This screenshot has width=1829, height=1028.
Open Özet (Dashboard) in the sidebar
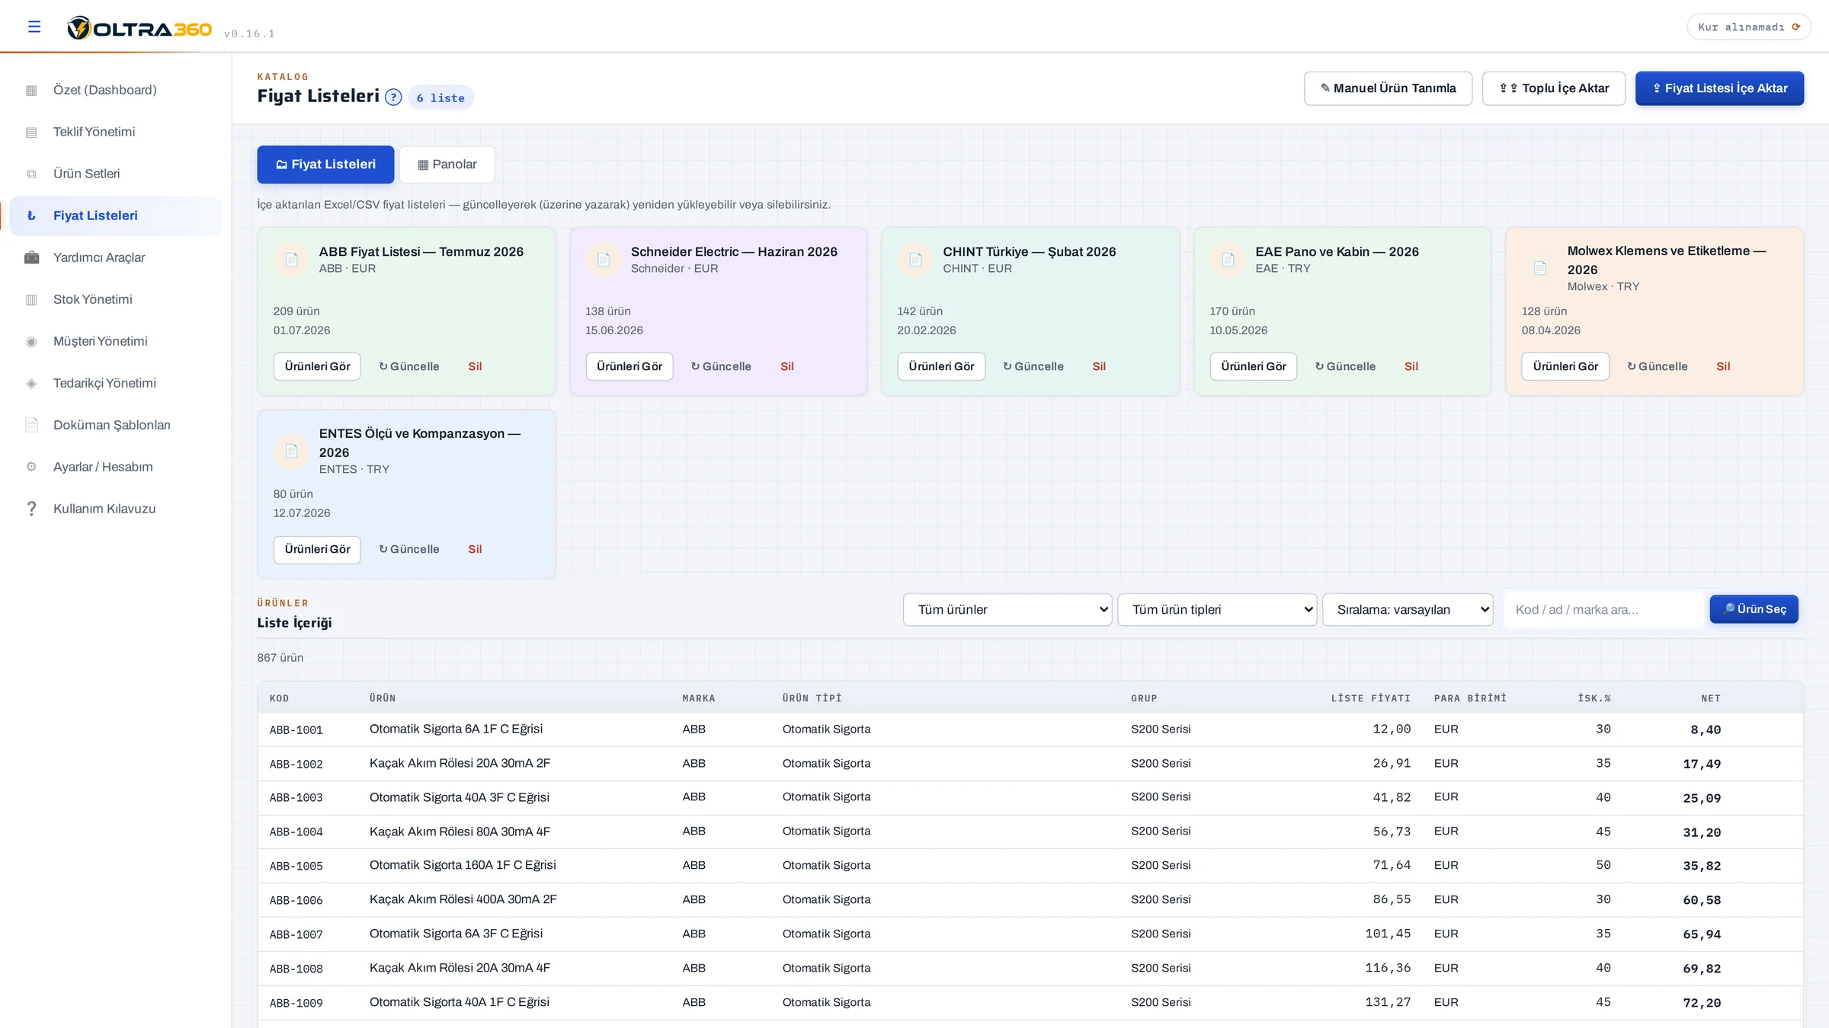click(x=116, y=90)
